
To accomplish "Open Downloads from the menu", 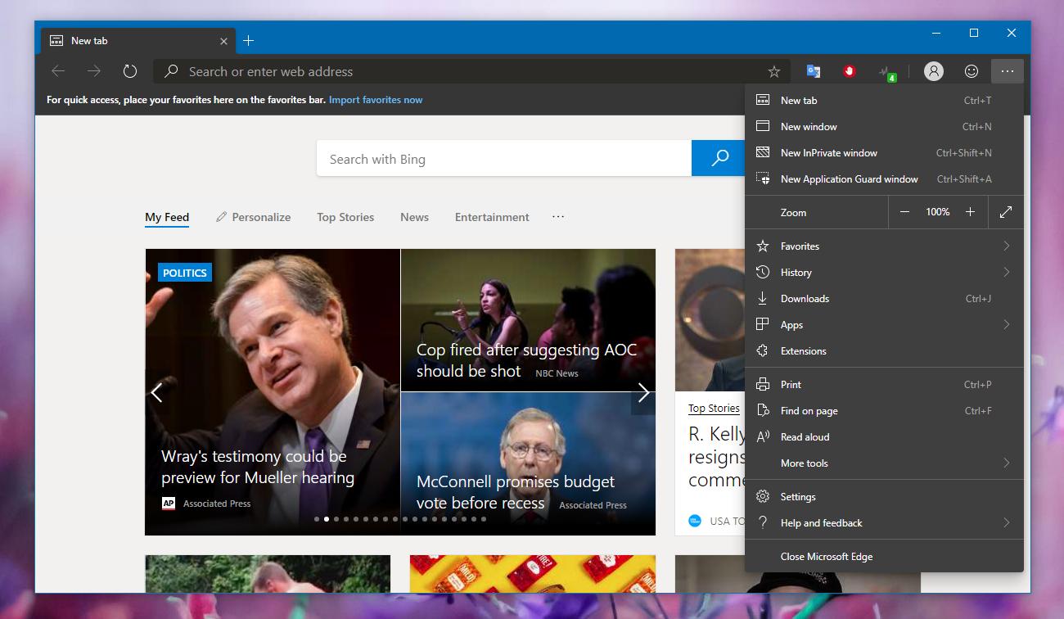I will coord(884,298).
